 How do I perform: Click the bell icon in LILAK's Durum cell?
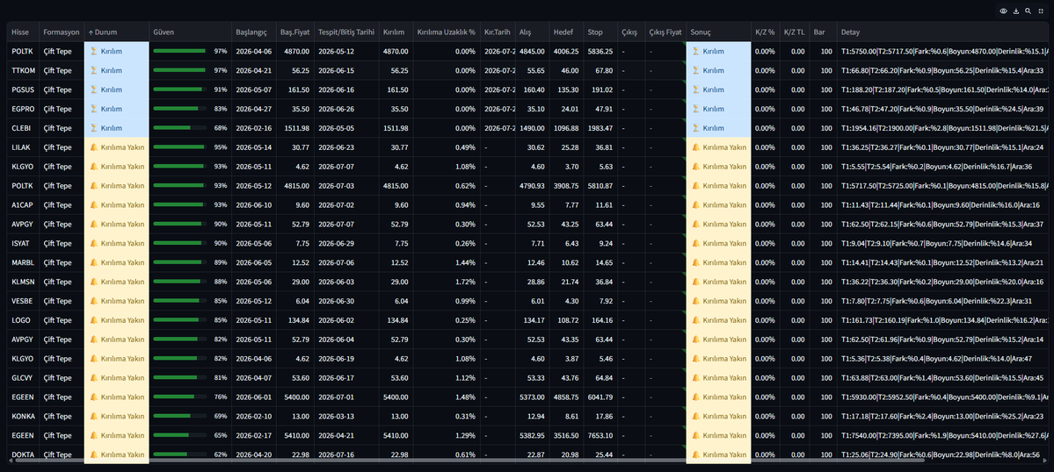(x=94, y=147)
